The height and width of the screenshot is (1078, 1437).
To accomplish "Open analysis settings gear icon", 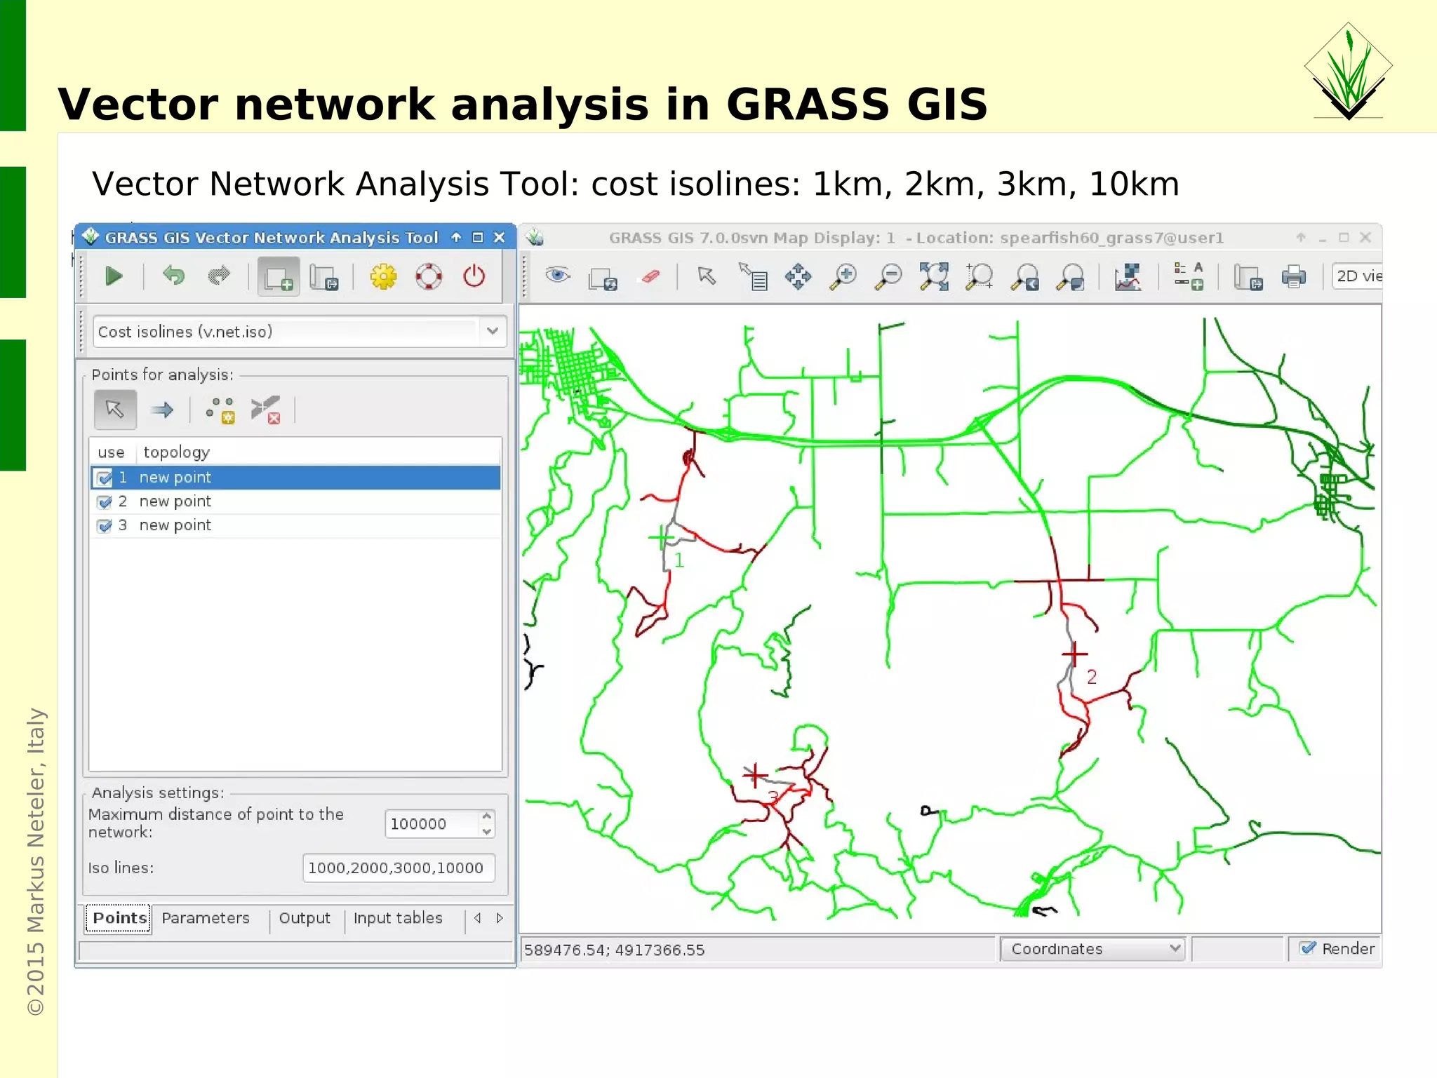I will pyautogui.click(x=383, y=276).
